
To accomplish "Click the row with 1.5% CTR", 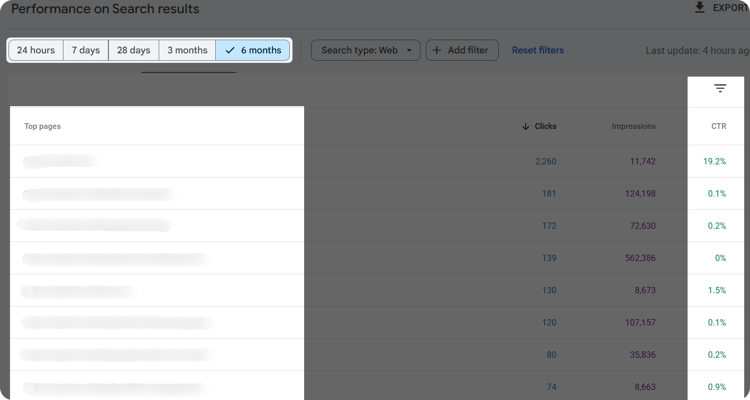I will (79, 291).
